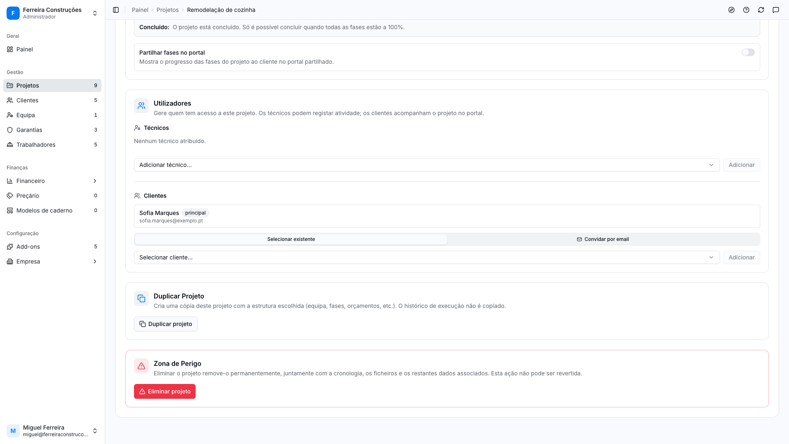
Task: Click Projetos in the breadcrumb
Action: coord(167,10)
